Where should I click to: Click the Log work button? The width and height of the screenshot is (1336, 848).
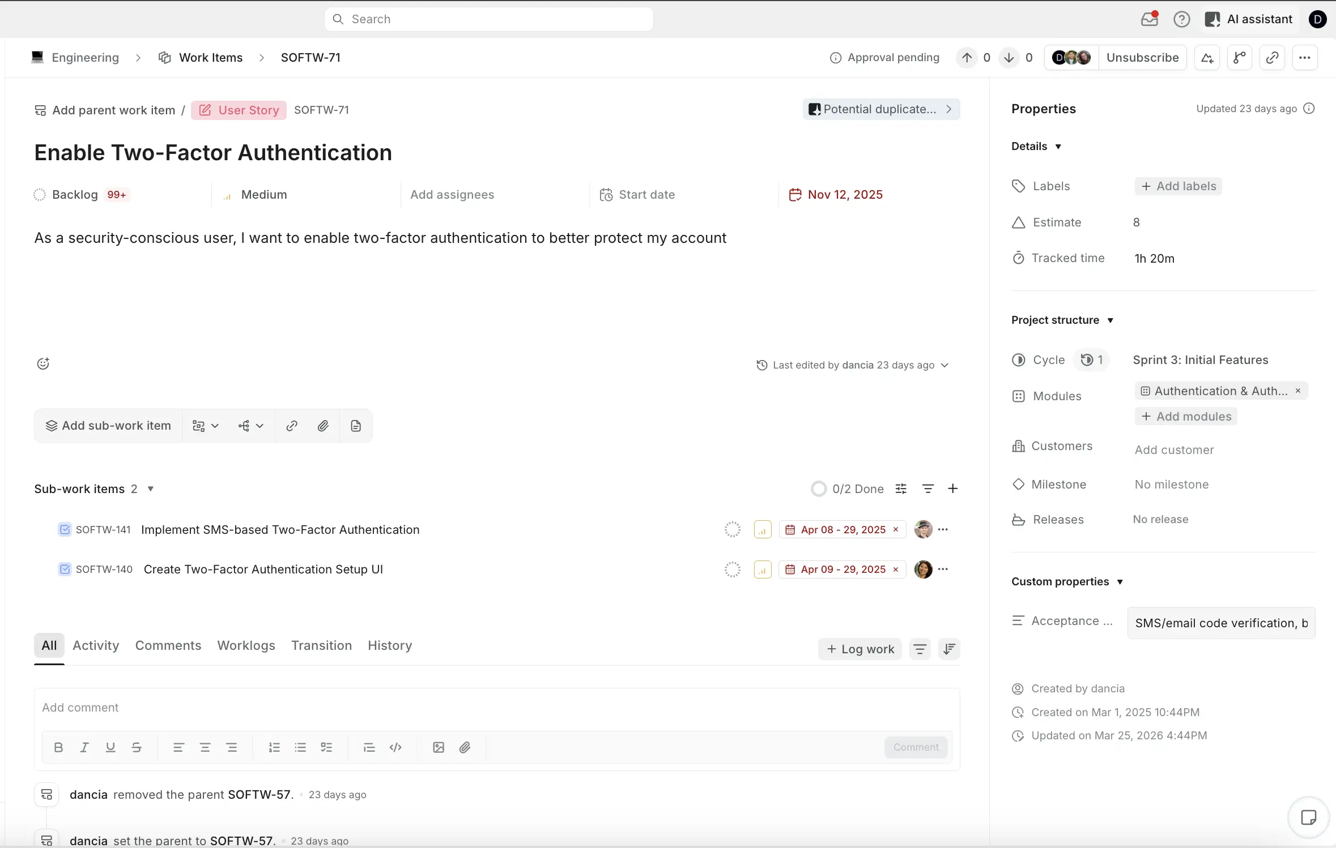(860, 649)
